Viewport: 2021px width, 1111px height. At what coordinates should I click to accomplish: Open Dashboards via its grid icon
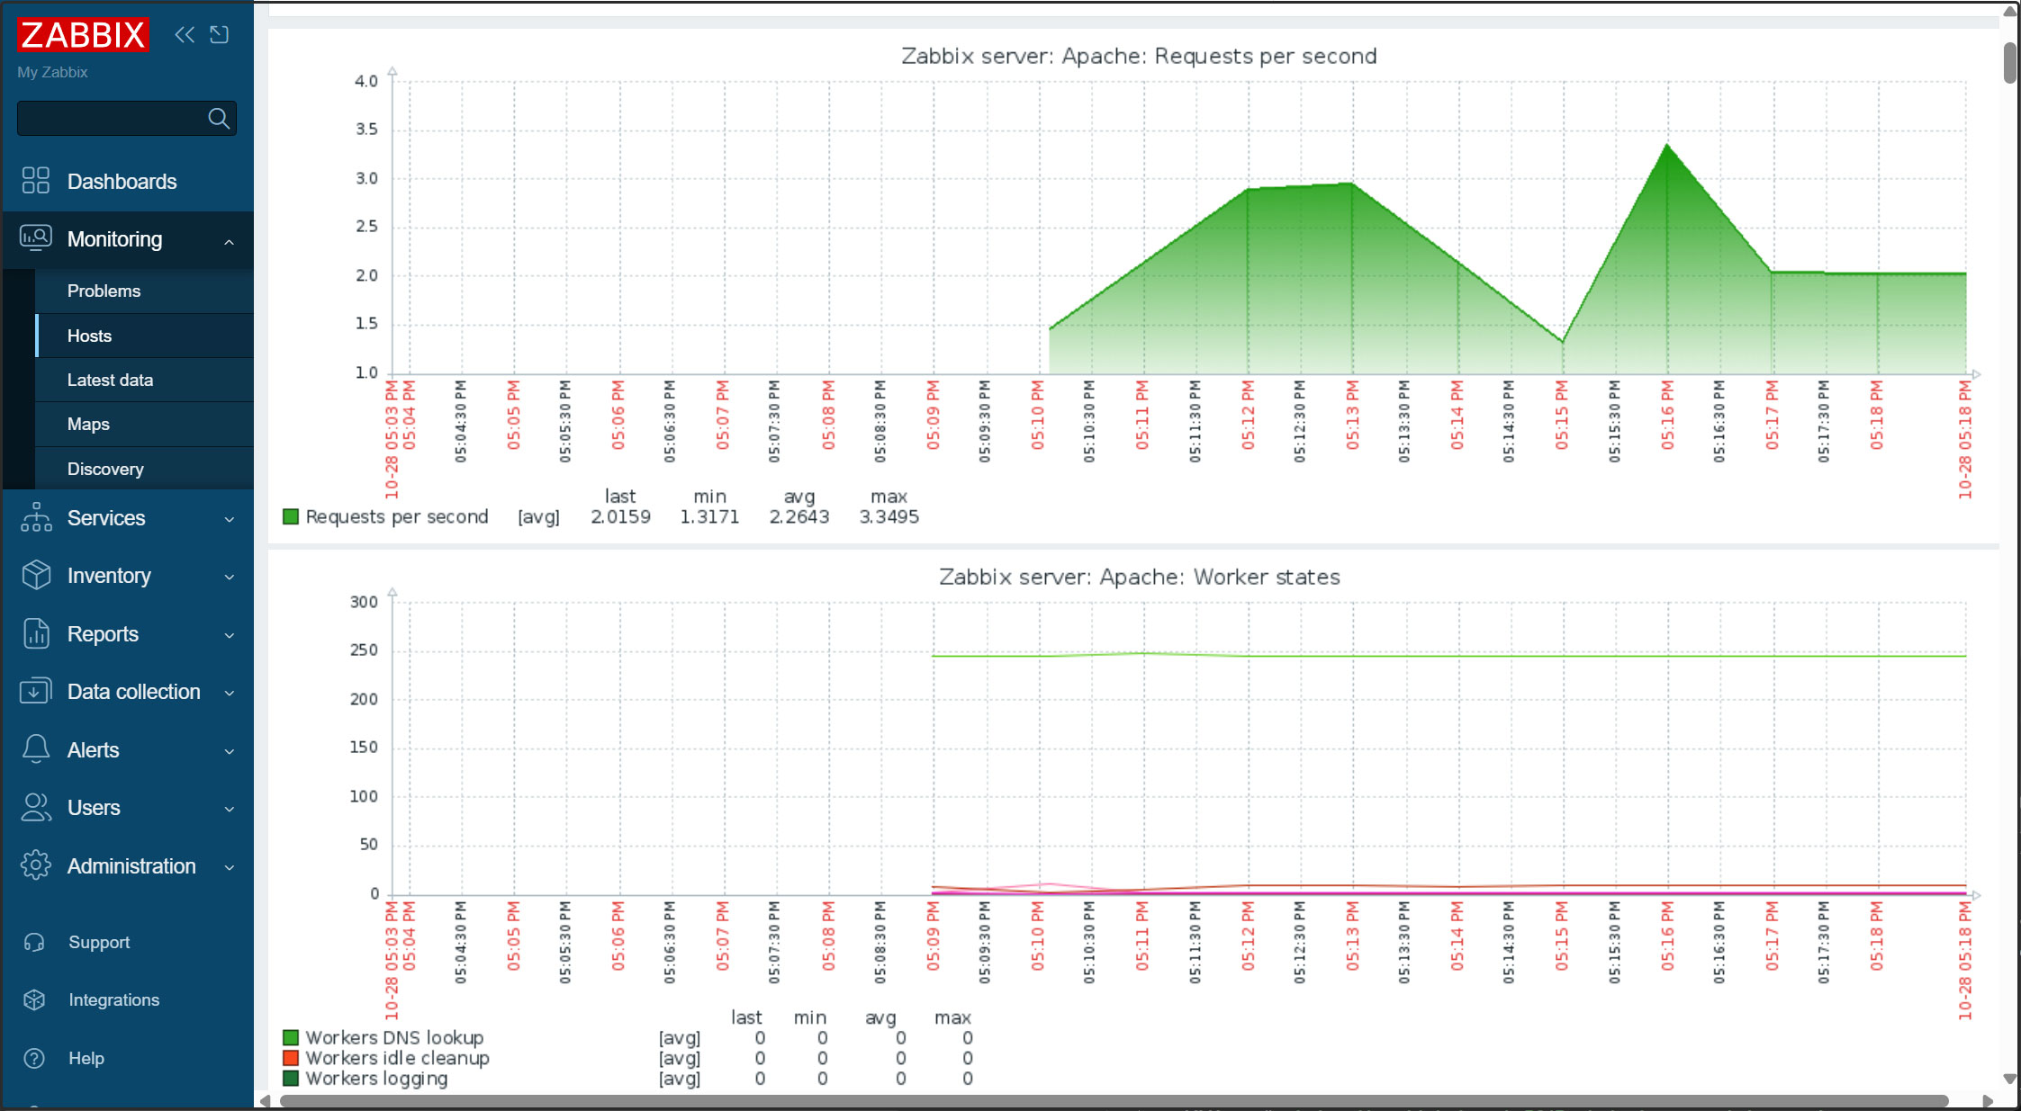tap(36, 181)
